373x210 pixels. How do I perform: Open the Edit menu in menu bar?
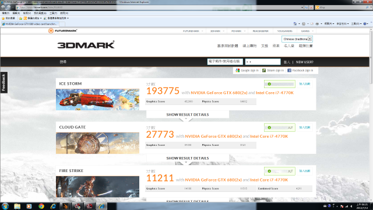pos(16,13)
